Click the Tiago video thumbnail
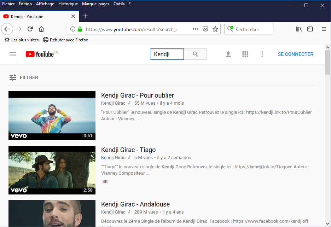The height and width of the screenshot is (227, 331). (x=52, y=170)
